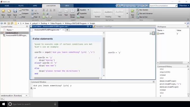The image size is (190, 107).
Task: Click the Run All green arrow
Action: click(133, 11)
